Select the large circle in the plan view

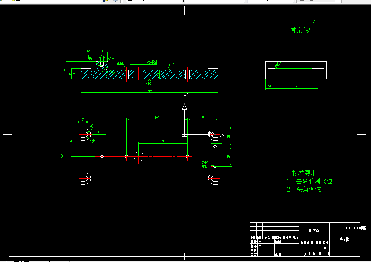[x=138, y=156]
